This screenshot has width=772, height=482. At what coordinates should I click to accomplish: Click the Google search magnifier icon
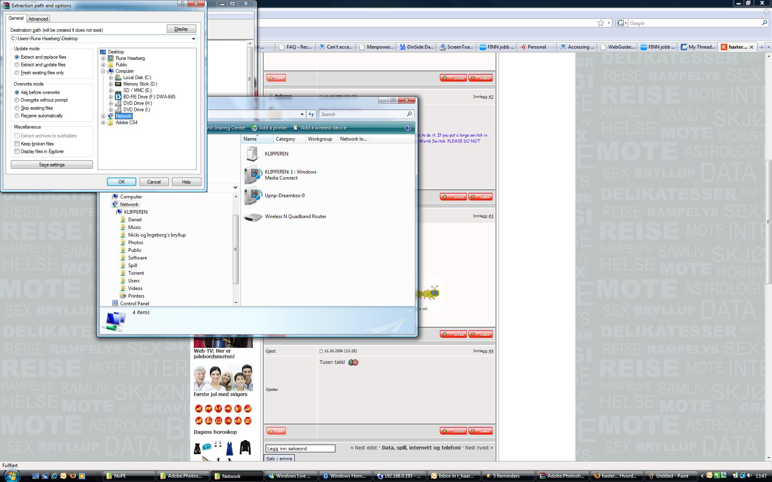coord(764,23)
